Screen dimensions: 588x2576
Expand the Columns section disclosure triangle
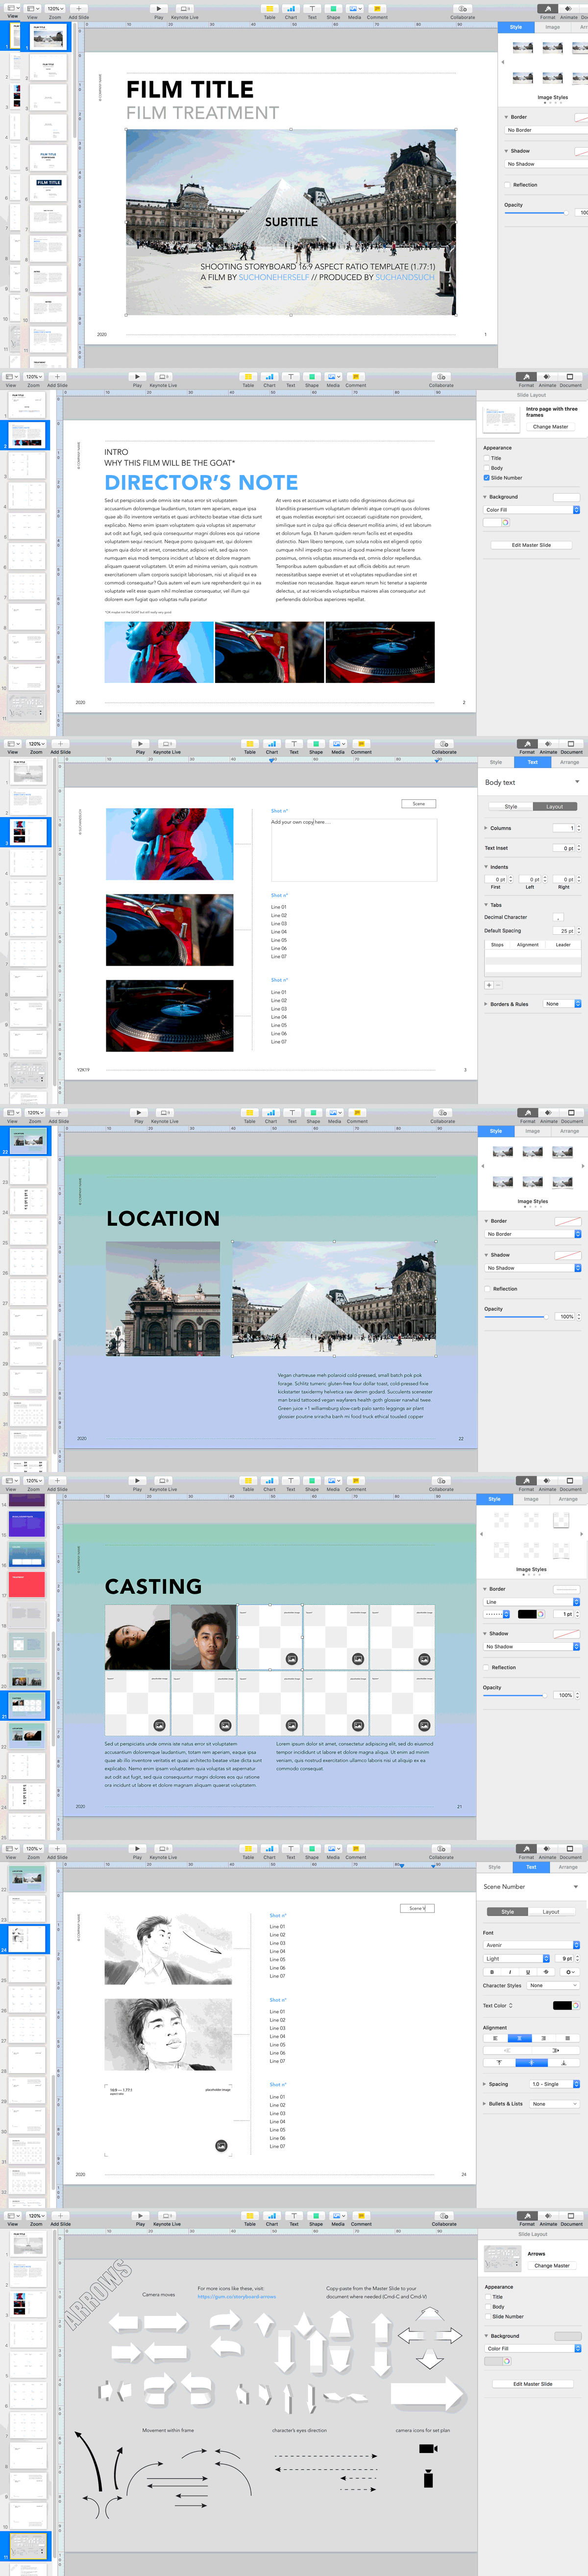[486, 828]
